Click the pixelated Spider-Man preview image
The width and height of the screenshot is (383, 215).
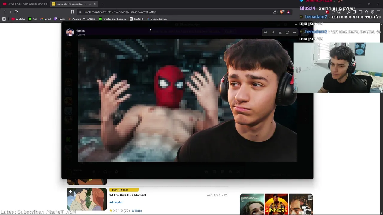click(x=187, y=100)
